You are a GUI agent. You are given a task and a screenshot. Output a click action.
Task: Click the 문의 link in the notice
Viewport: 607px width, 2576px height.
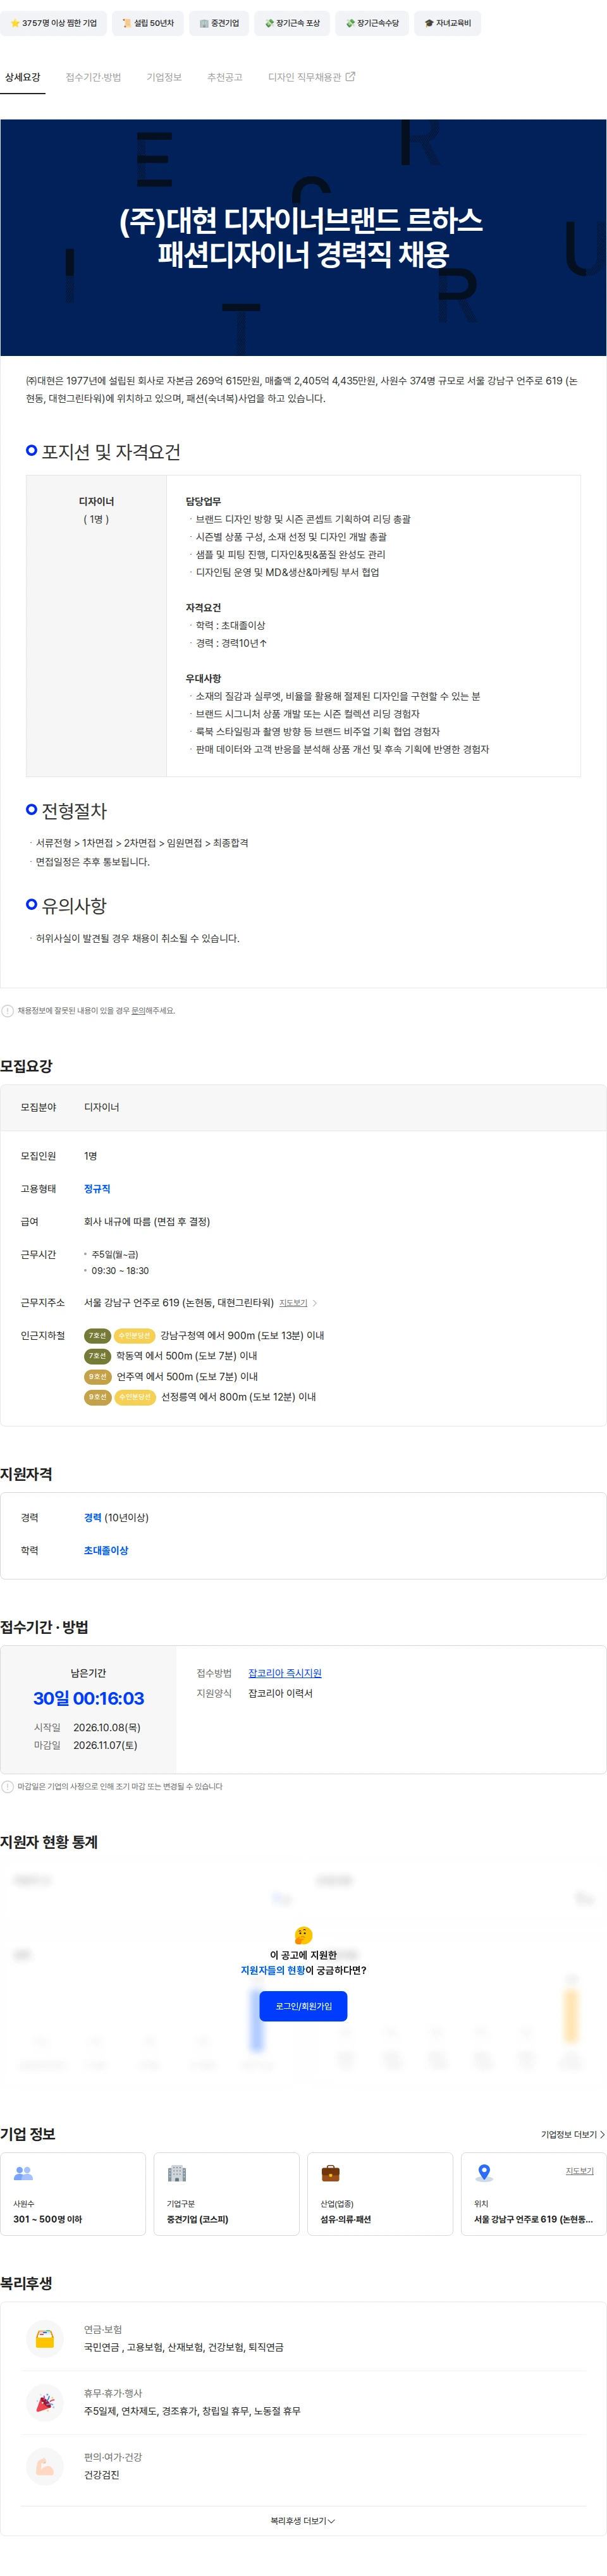pyautogui.click(x=138, y=1010)
